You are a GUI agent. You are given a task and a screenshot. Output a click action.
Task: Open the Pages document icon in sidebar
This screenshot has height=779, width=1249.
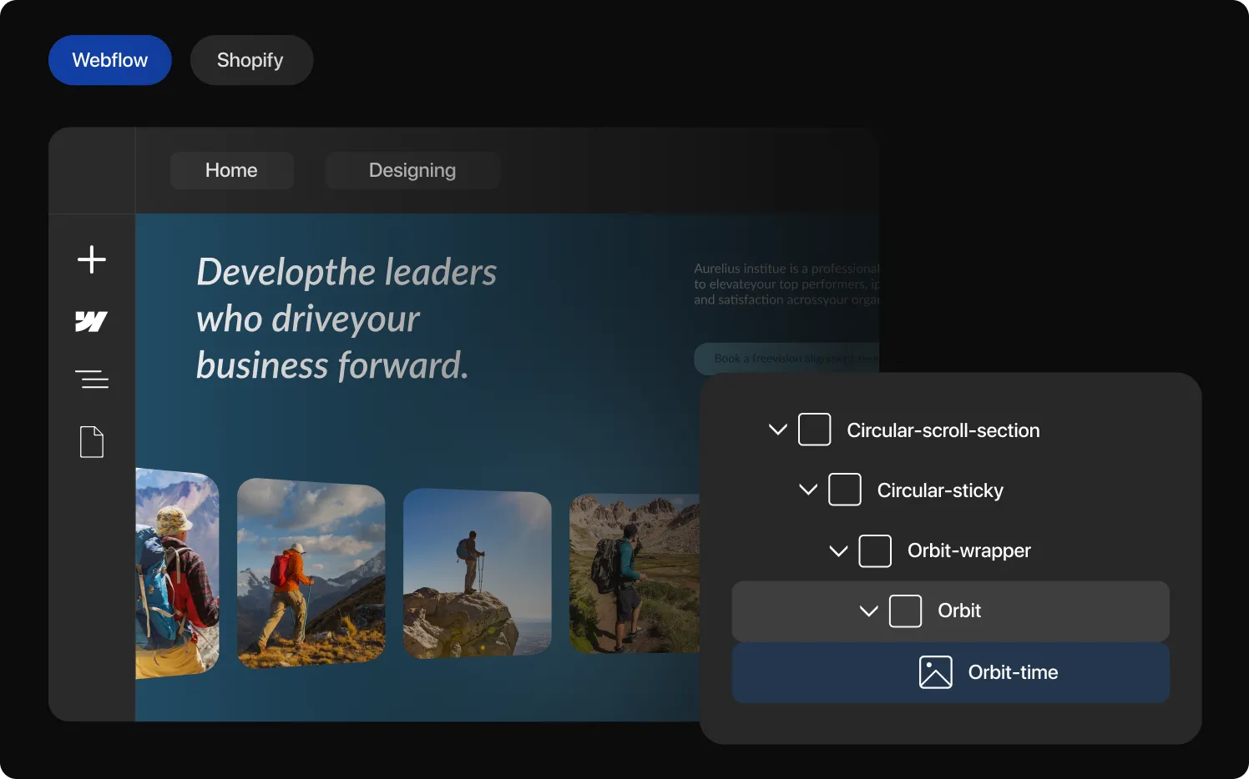coord(92,442)
